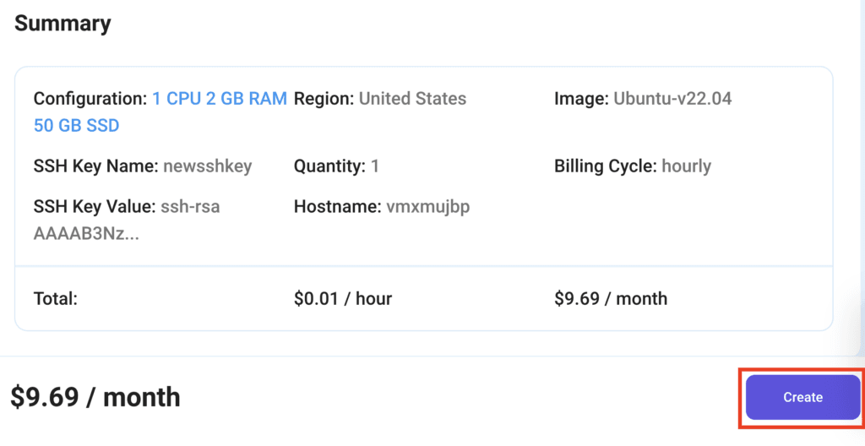This screenshot has height=446, width=865.
Task: Click the $9.69 / month price in Total row
Action: (x=611, y=299)
